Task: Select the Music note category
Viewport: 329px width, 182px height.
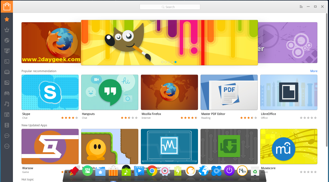Action: click(x=7, y=104)
